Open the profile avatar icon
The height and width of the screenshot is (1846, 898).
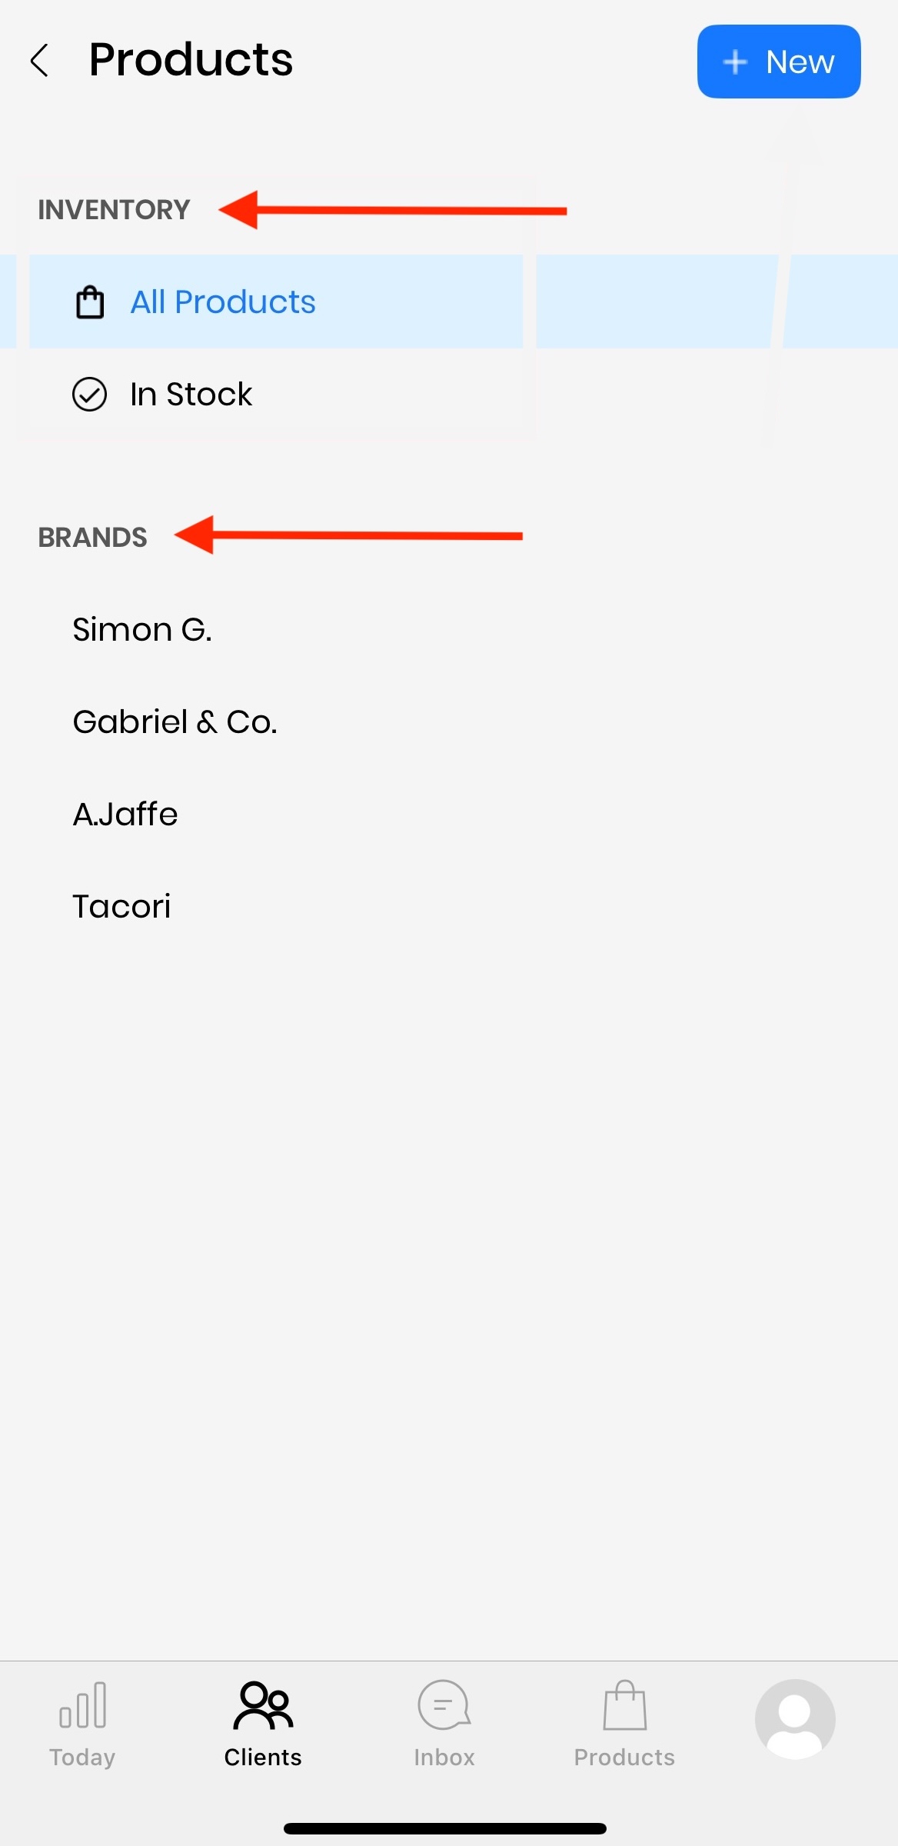click(795, 1719)
